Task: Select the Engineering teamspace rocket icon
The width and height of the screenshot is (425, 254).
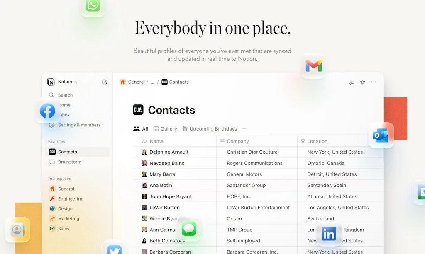Action: coord(53,198)
